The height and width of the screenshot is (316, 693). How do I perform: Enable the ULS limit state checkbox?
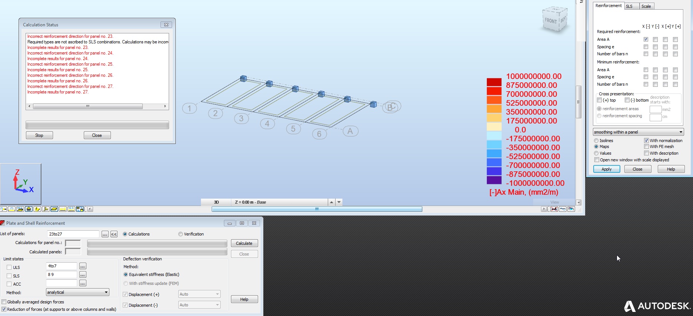(x=9, y=267)
